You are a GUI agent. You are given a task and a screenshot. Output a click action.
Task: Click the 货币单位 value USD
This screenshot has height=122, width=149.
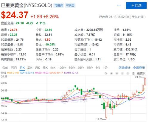pos(131,60)
